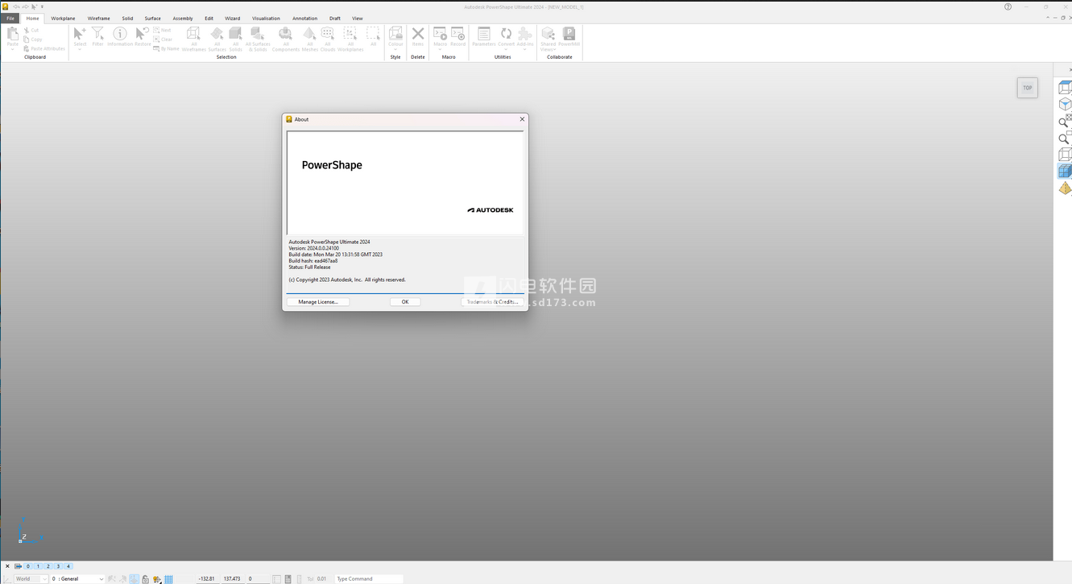
Task: Select All Components
Action: [285, 39]
